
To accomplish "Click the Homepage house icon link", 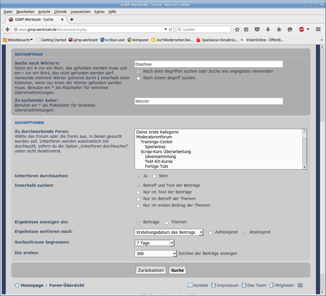I will pyautogui.click(x=17, y=285).
